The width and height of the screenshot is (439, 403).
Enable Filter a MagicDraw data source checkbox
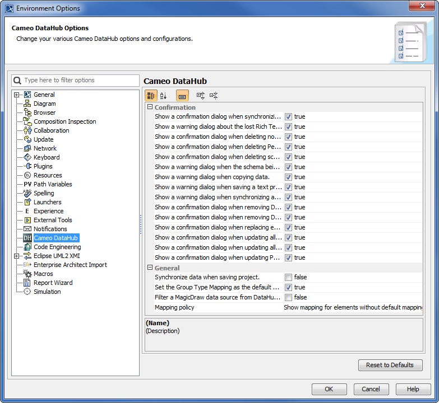pyautogui.click(x=288, y=297)
